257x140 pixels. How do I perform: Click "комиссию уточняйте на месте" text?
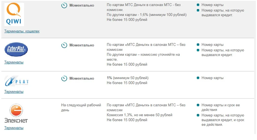[143, 57]
